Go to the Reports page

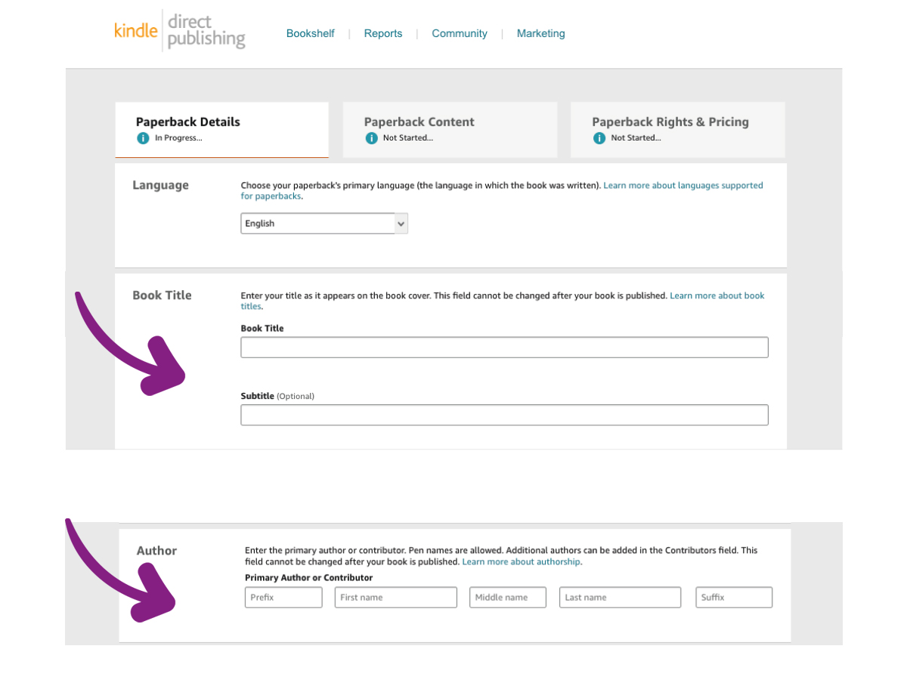pyautogui.click(x=383, y=33)
